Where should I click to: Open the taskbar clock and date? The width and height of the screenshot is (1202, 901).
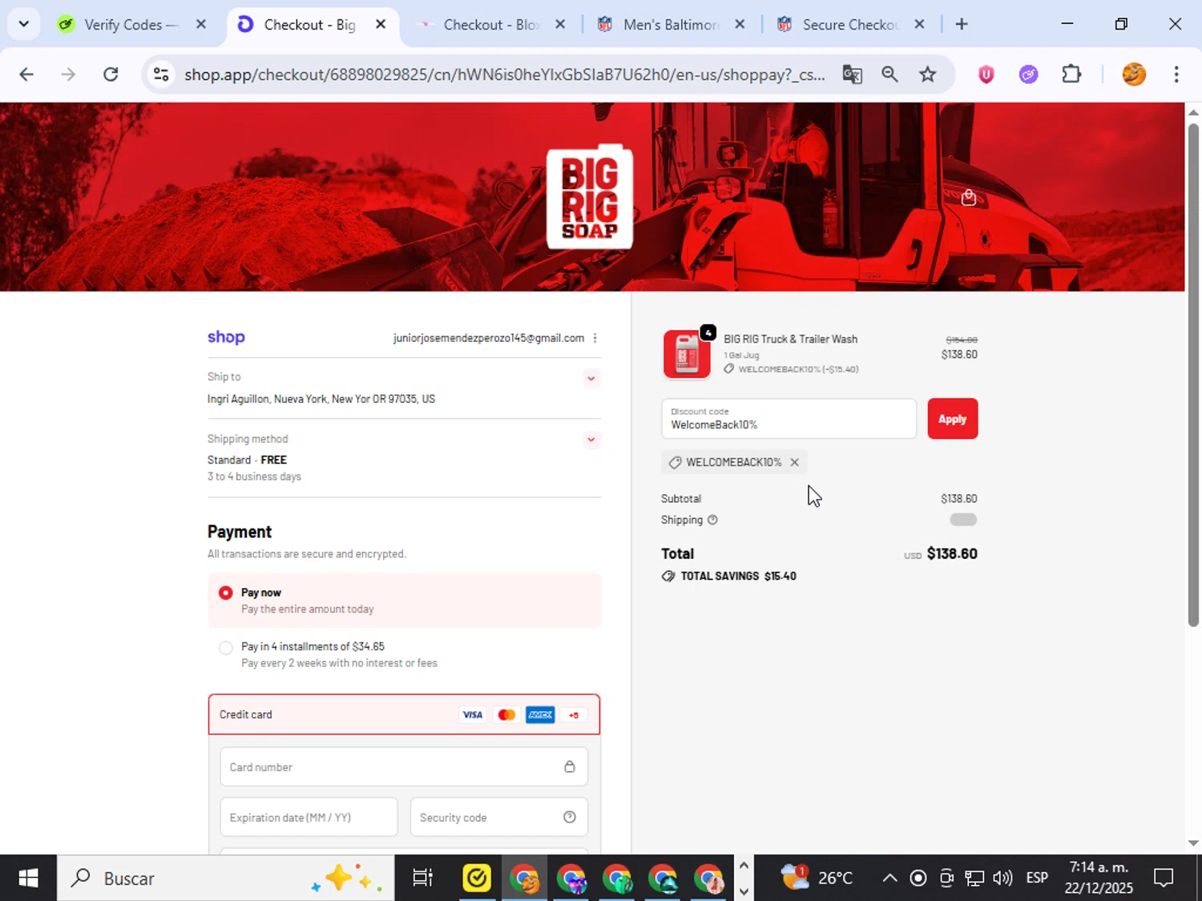[1099, 879]
